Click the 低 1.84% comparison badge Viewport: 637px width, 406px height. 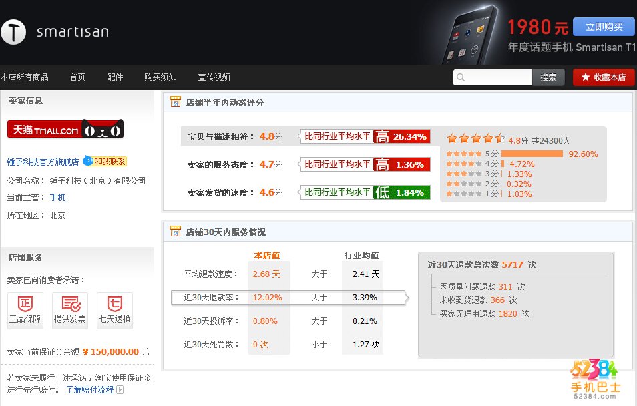[402, 192]
